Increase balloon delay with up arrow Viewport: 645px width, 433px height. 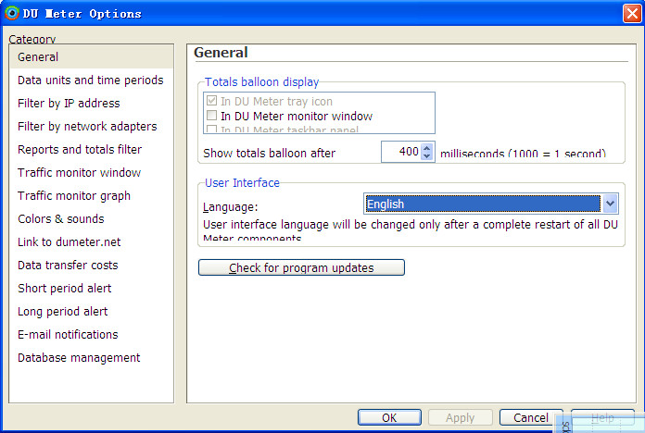[x=427, y=147]
